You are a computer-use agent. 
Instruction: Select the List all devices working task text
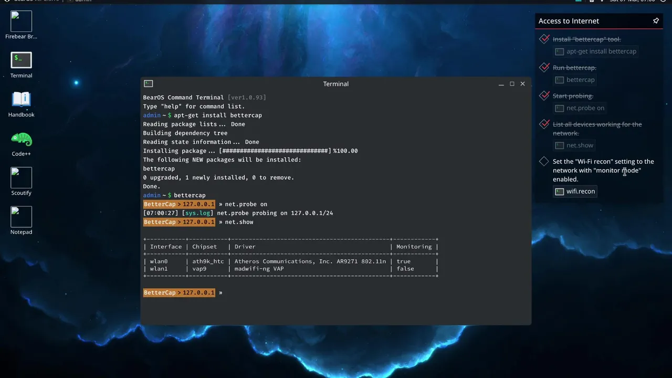pos(597,129)
